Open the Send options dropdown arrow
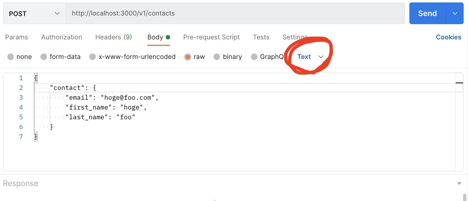 point(455,13)
